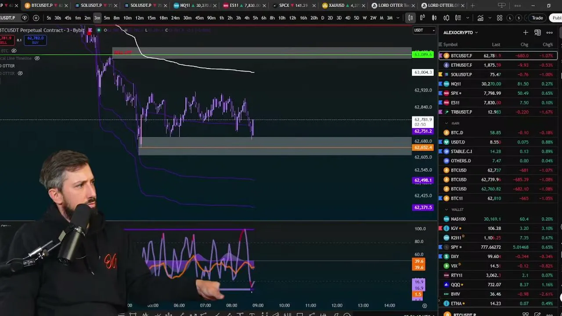Viewport: 562px width, 316px height.
Task: Select the 5m timeframe button
Action: point(107,18)
